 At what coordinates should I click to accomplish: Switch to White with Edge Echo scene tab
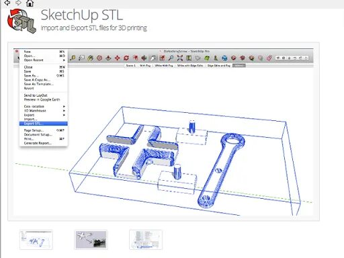(x=190, y=66)
